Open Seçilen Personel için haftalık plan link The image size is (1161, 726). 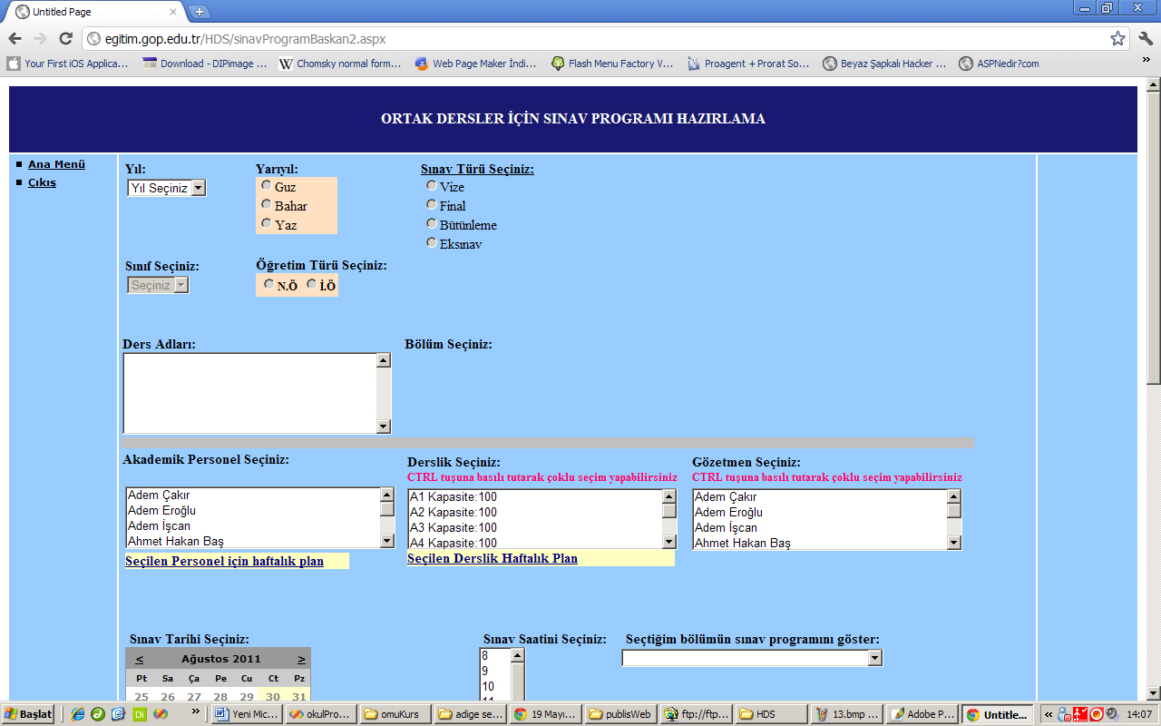pyautogui.click(x=224, y=562)
